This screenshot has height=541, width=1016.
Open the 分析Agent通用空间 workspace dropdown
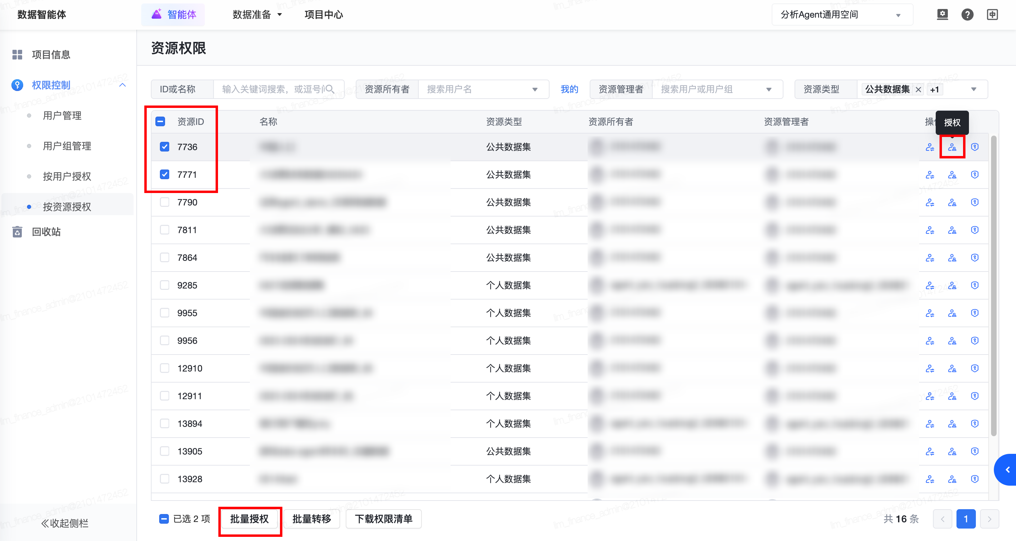842,15
